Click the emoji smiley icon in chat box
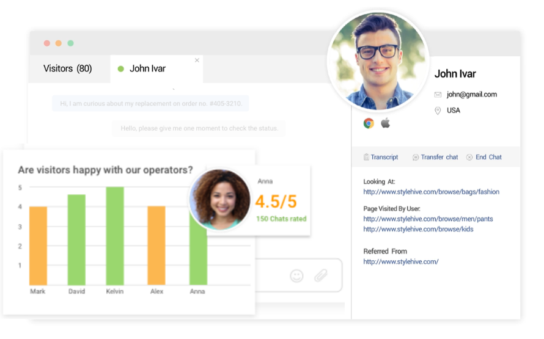 tap(296, 276)
